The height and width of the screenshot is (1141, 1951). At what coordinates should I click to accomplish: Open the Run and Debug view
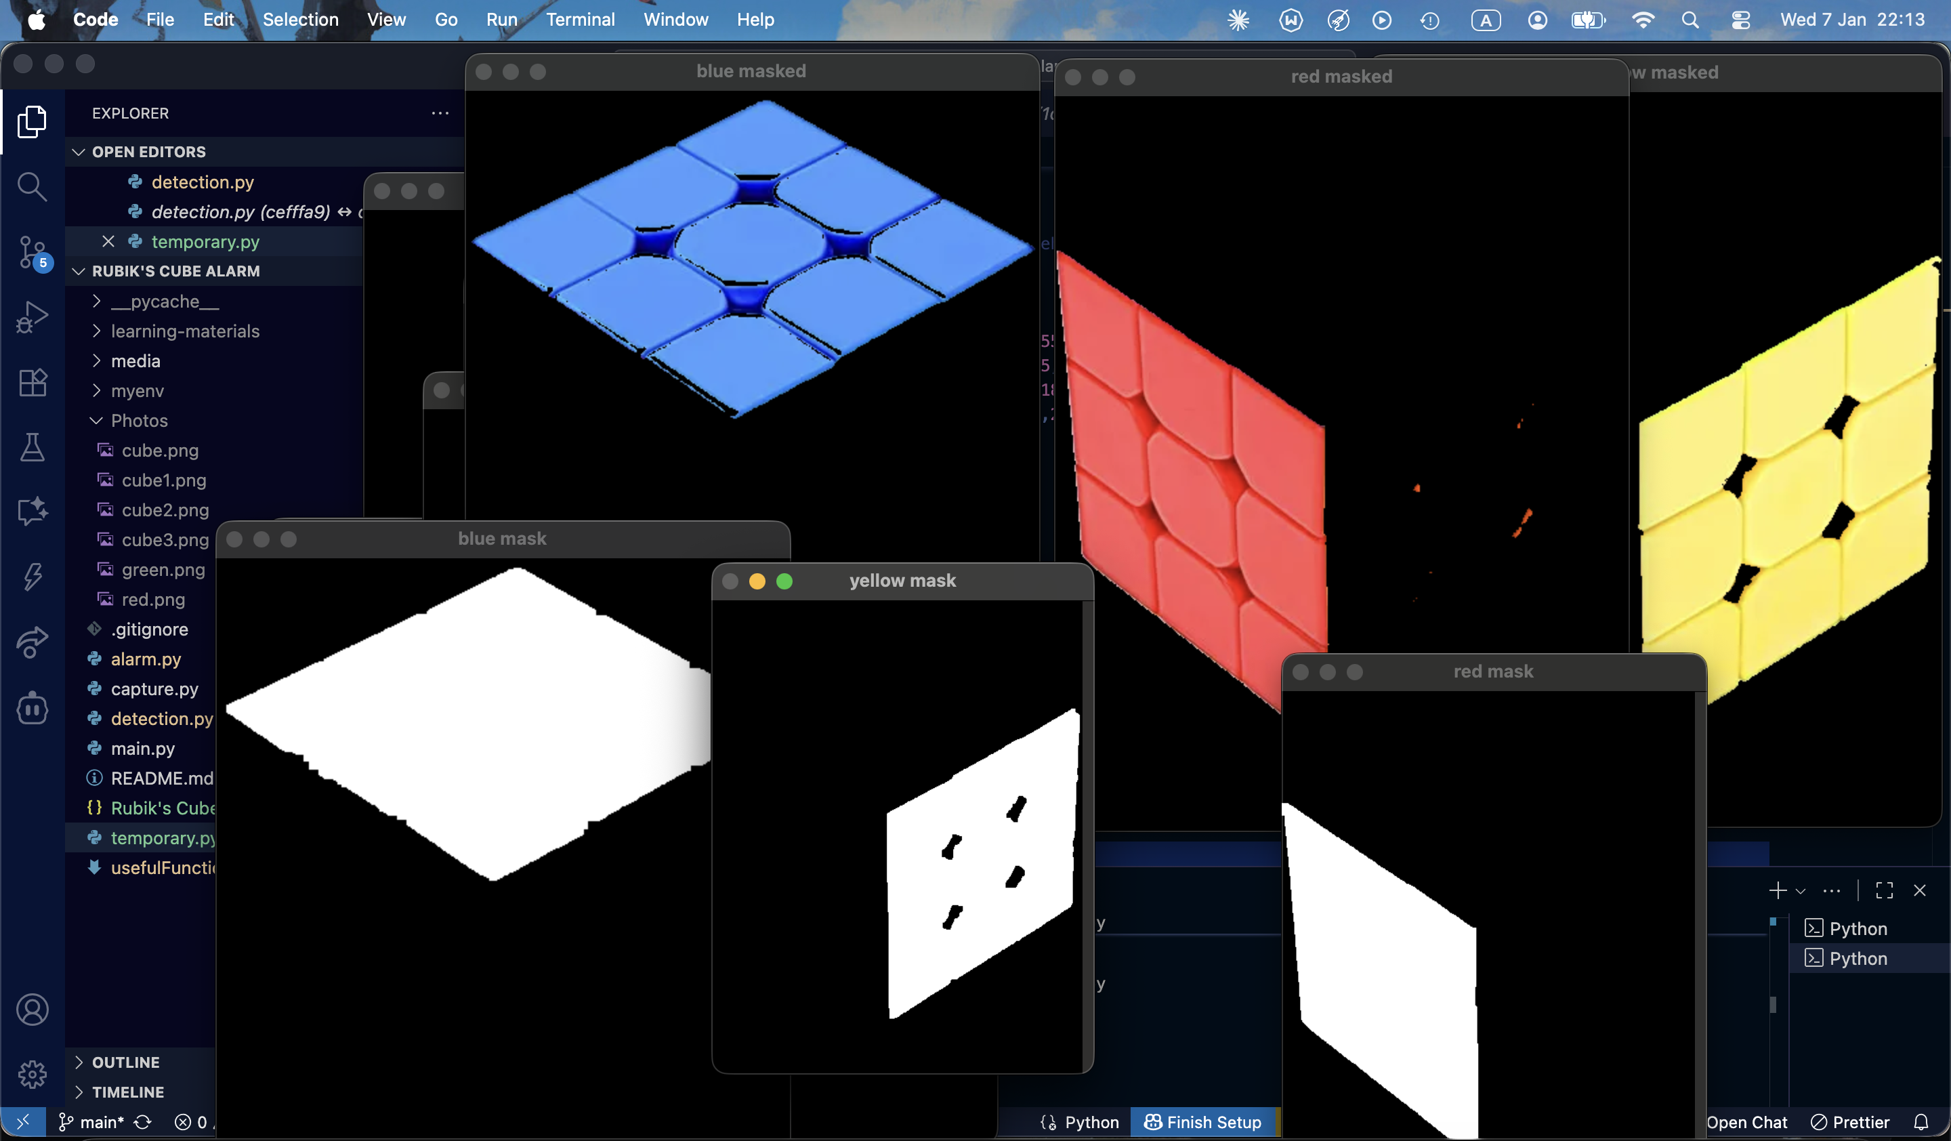tap(32, 316)
